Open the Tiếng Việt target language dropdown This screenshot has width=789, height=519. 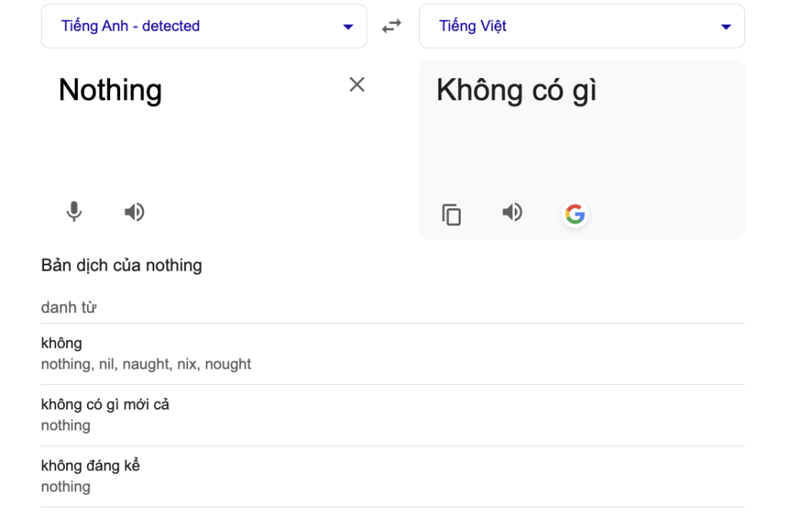(473, 26)
